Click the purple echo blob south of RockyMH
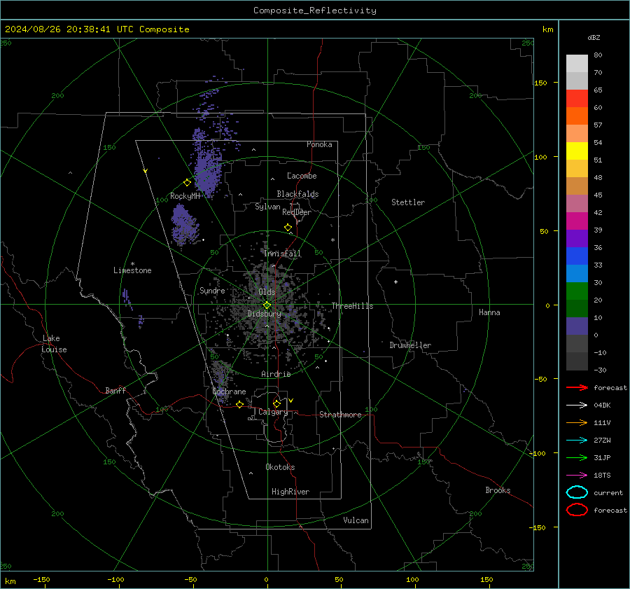Image resolution: width=630 pixels, height=589 pixels. [x=185, y=225]
